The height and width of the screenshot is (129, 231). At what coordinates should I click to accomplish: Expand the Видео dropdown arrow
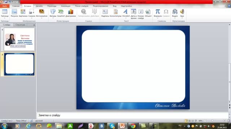click(x=175, y=18)
